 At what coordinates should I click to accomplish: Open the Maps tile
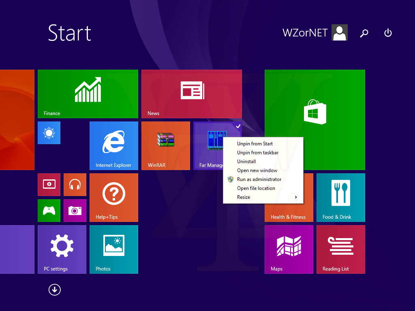[x=289, y=249]
